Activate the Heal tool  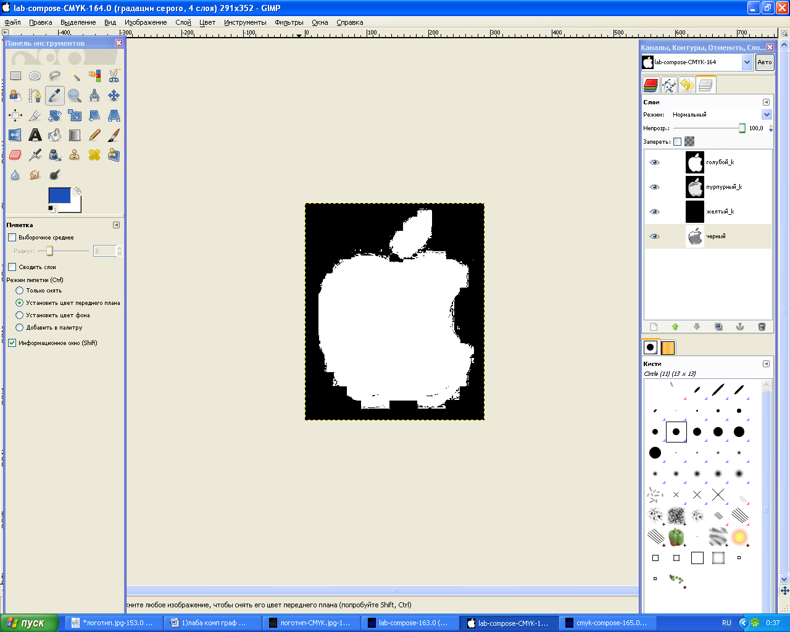(94, 155)
